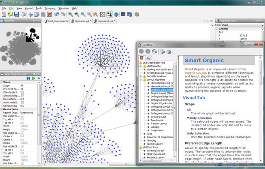Click the blue up-arrow icon in layout panel

click(39, 78)
